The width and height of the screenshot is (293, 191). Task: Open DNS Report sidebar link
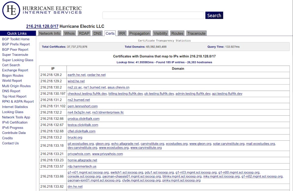[x=11, y=91]
